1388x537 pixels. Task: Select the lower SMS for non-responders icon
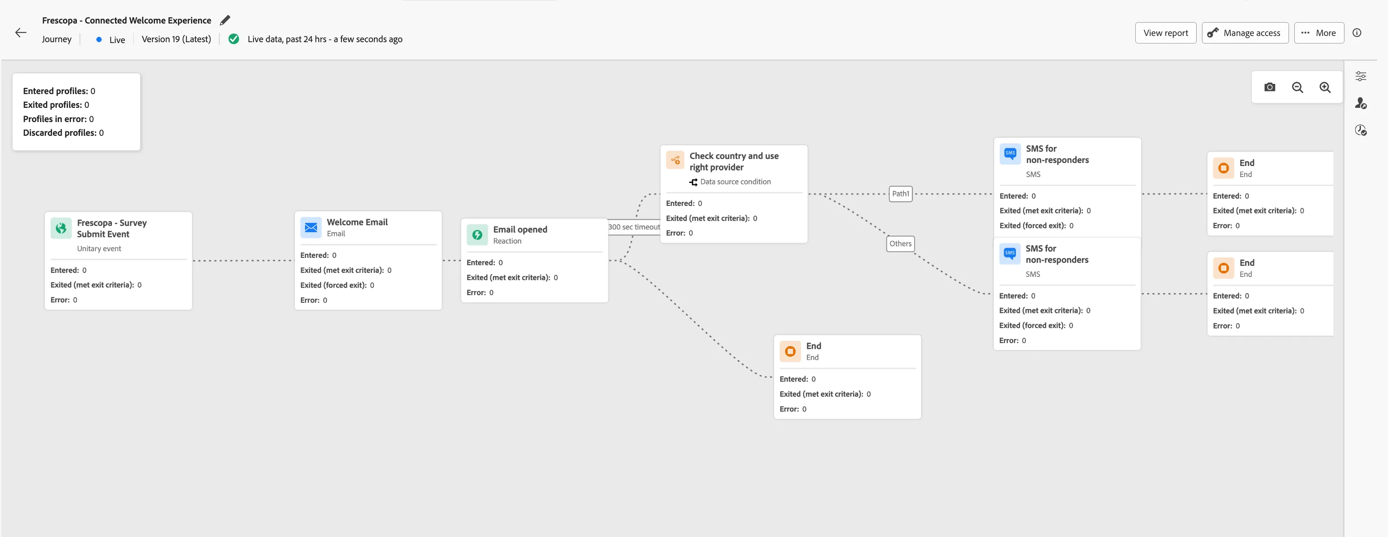tap(1009, 253)
